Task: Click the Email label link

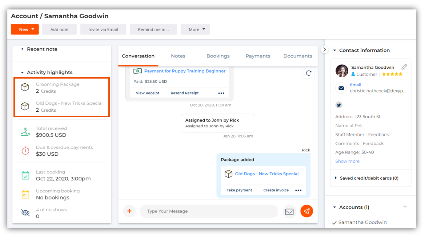Action: pyautogui.click(x=355, y=85)
